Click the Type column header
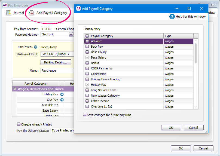Screen dimensions: 220x156 click(x=178, y=36)
